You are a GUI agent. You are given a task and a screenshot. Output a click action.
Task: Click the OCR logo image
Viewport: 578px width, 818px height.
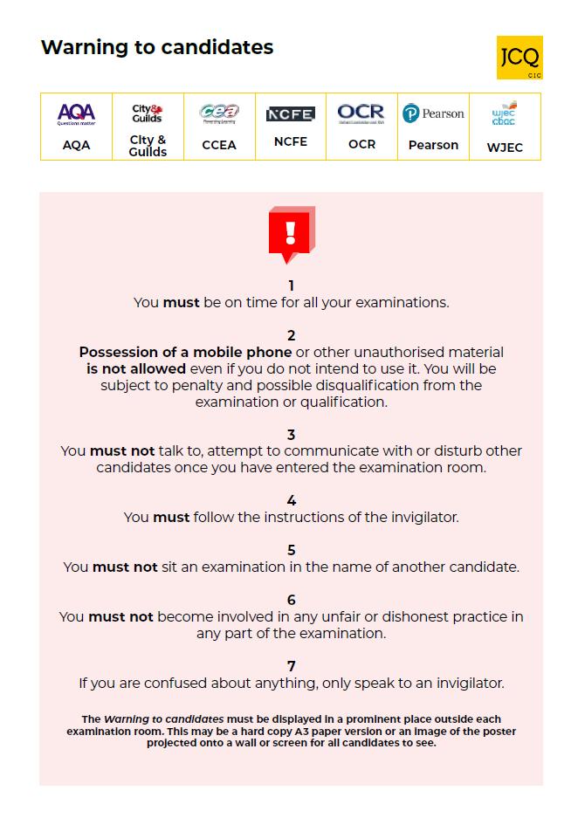click(361, 113)
